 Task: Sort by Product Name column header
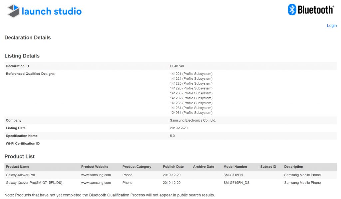coord(17,167)
